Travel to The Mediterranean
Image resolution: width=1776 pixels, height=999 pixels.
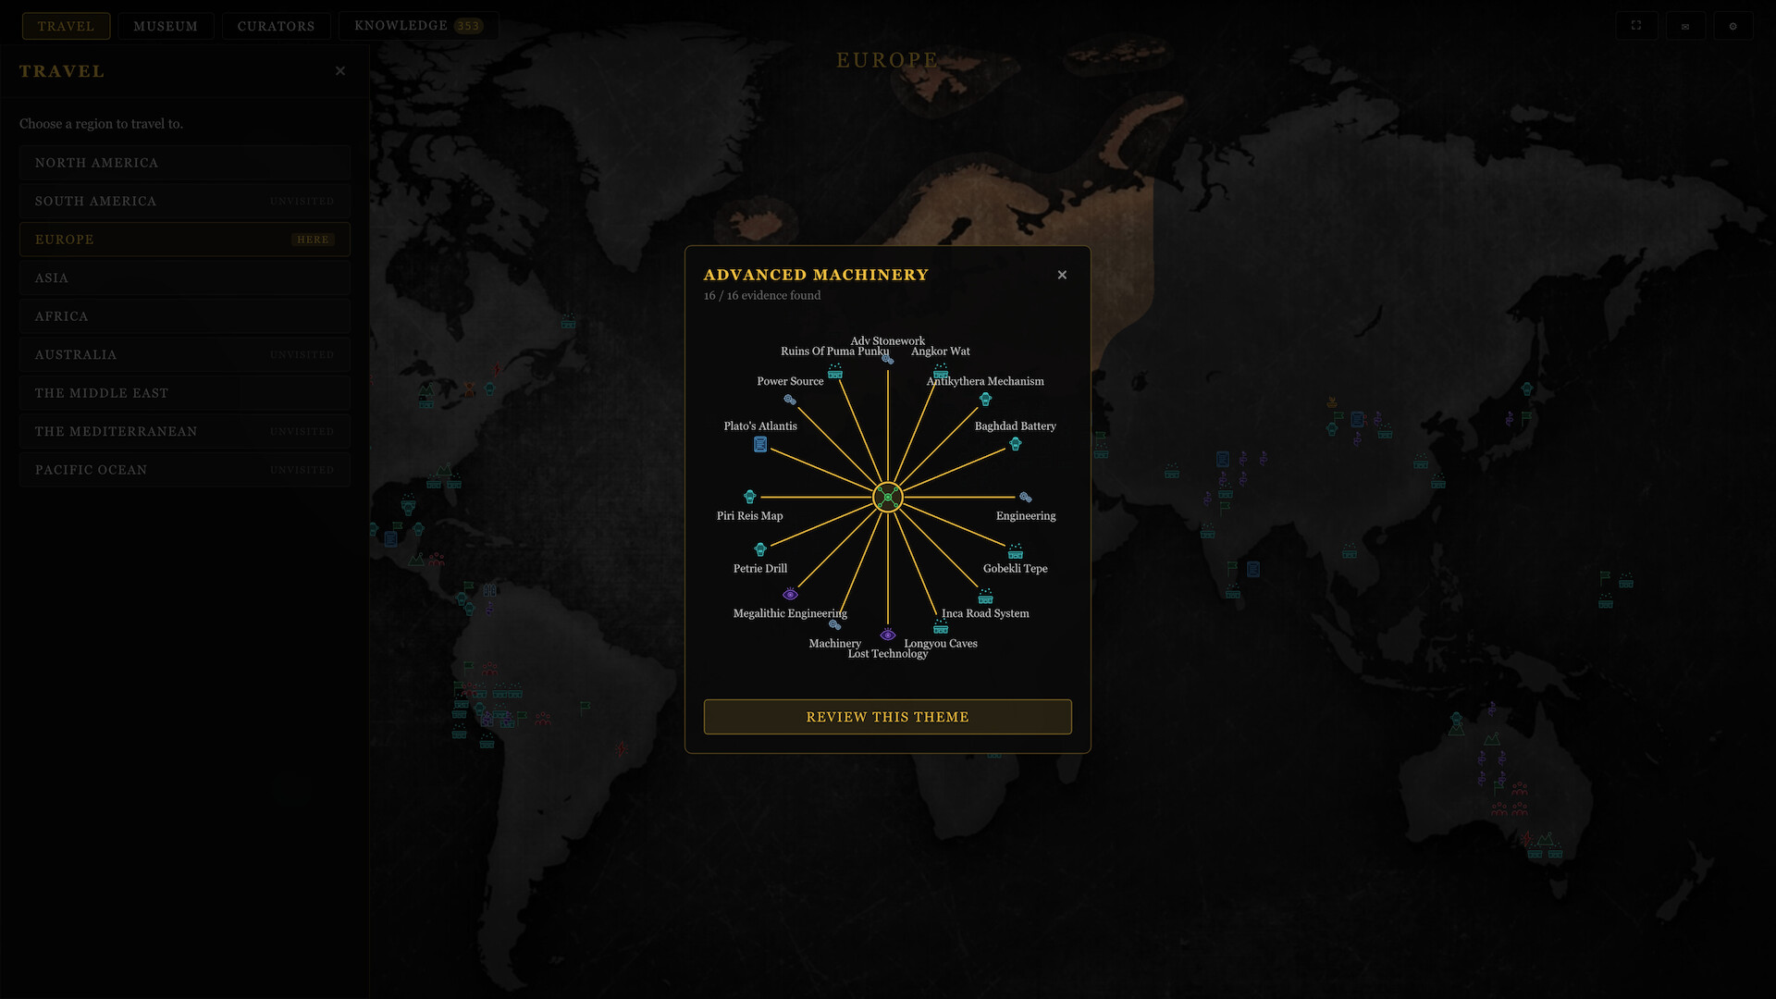coord(185,432)
